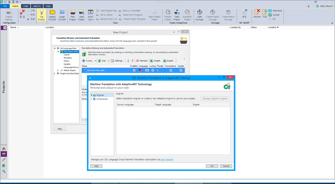This screenshot has width=335, height=184.
Task: Open the blue target FOLDER icon
Action: [62, 12]
